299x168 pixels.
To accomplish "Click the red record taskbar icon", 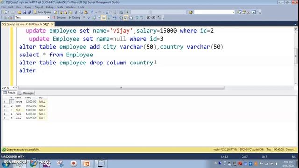I will point(73,163).
